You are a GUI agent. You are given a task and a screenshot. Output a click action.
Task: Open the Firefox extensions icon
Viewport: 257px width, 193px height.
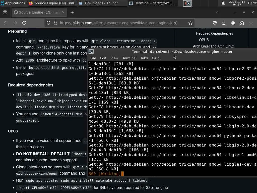(242, 23)
